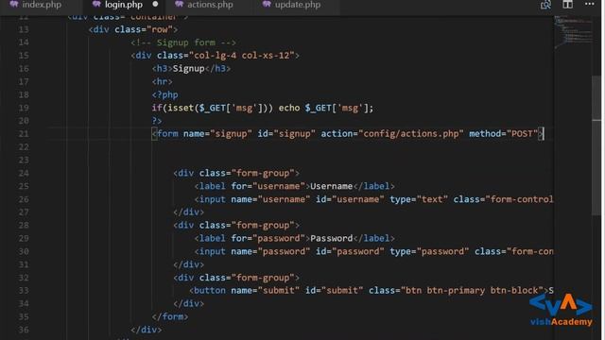
Task: Click id="submit" value on line 33
Action: pos(342,290)
